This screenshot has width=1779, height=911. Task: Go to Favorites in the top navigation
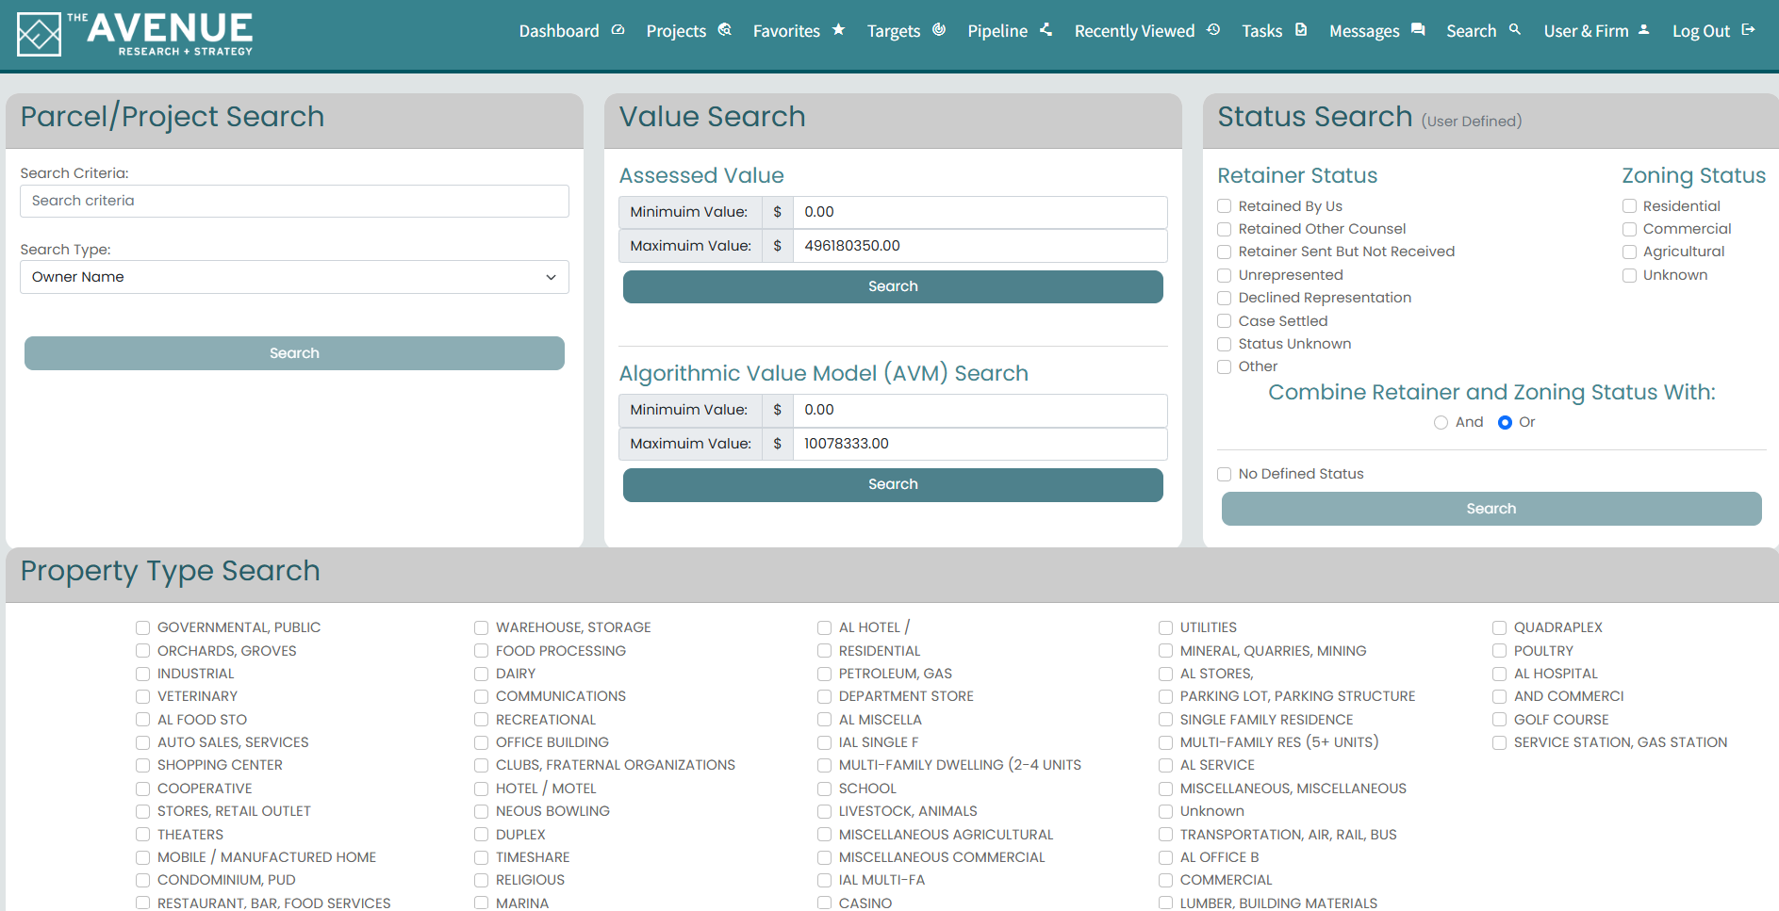[x=786, y=31]
